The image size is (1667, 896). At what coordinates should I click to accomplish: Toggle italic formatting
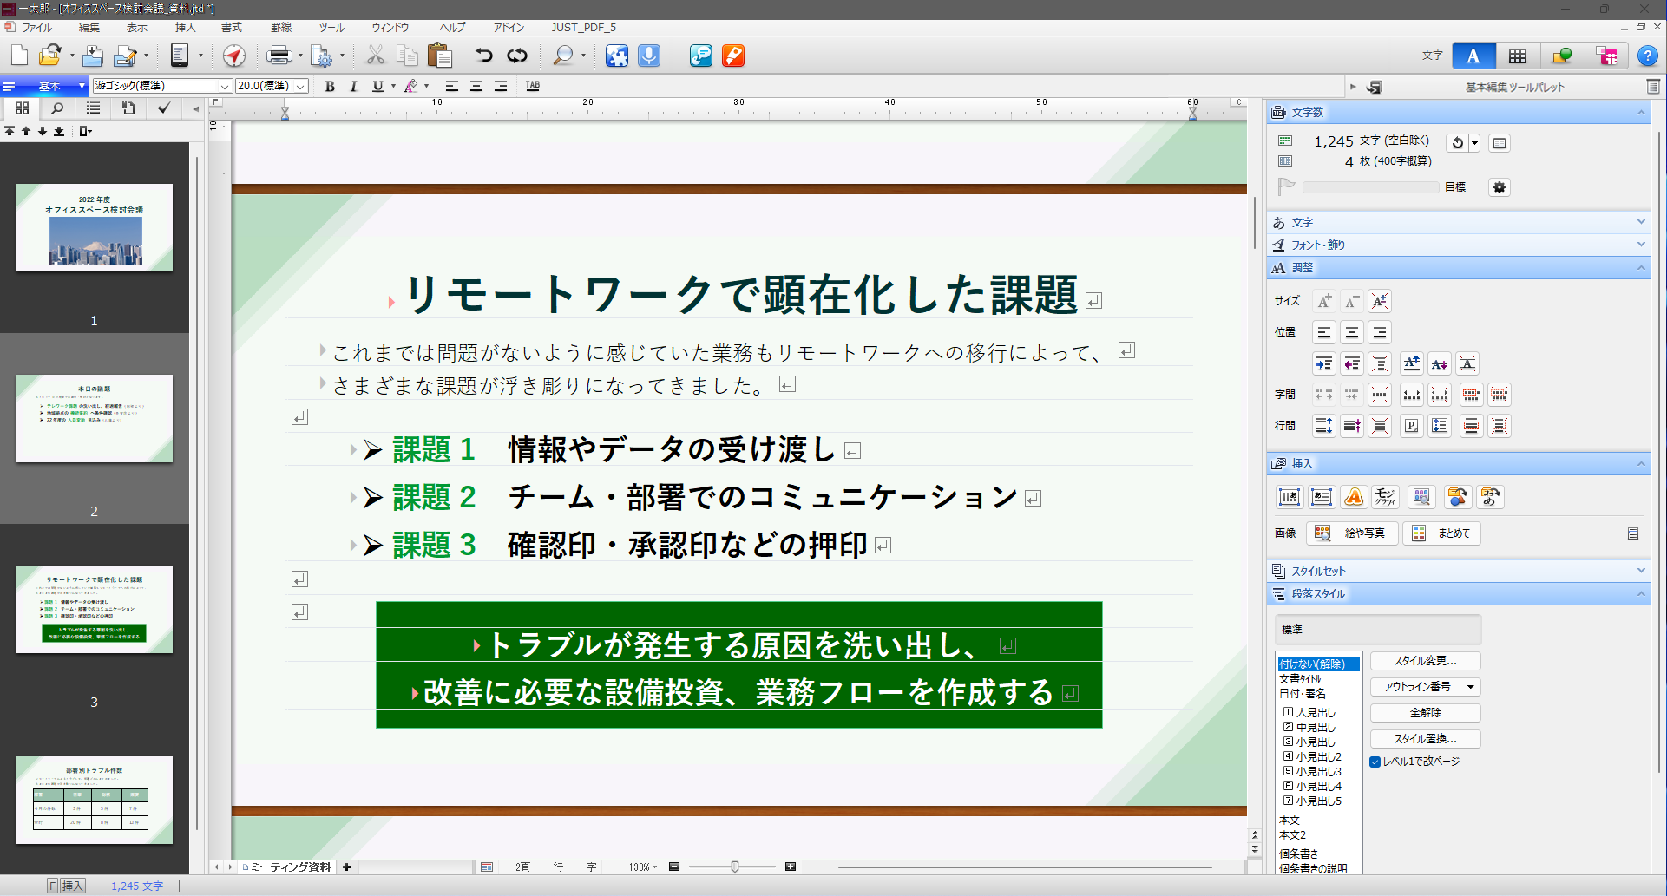click(x=353, y=86)
